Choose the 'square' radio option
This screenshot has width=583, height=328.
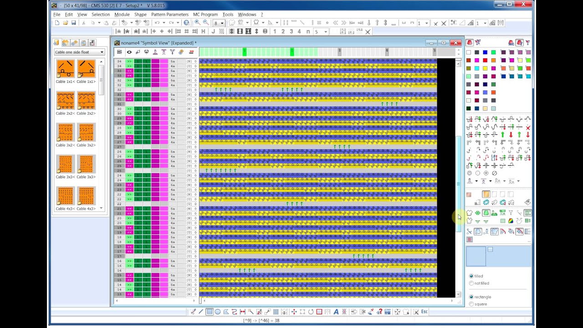(x=471, y=304)
